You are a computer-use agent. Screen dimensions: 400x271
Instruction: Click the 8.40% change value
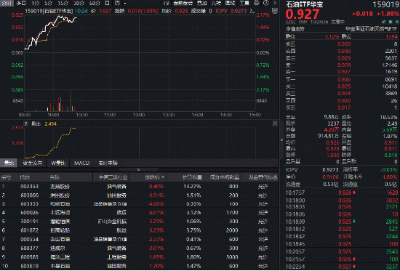(156, 187)
